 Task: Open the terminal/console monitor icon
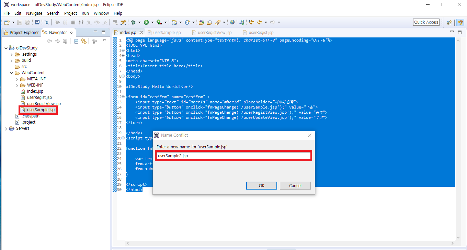(37, 22)
